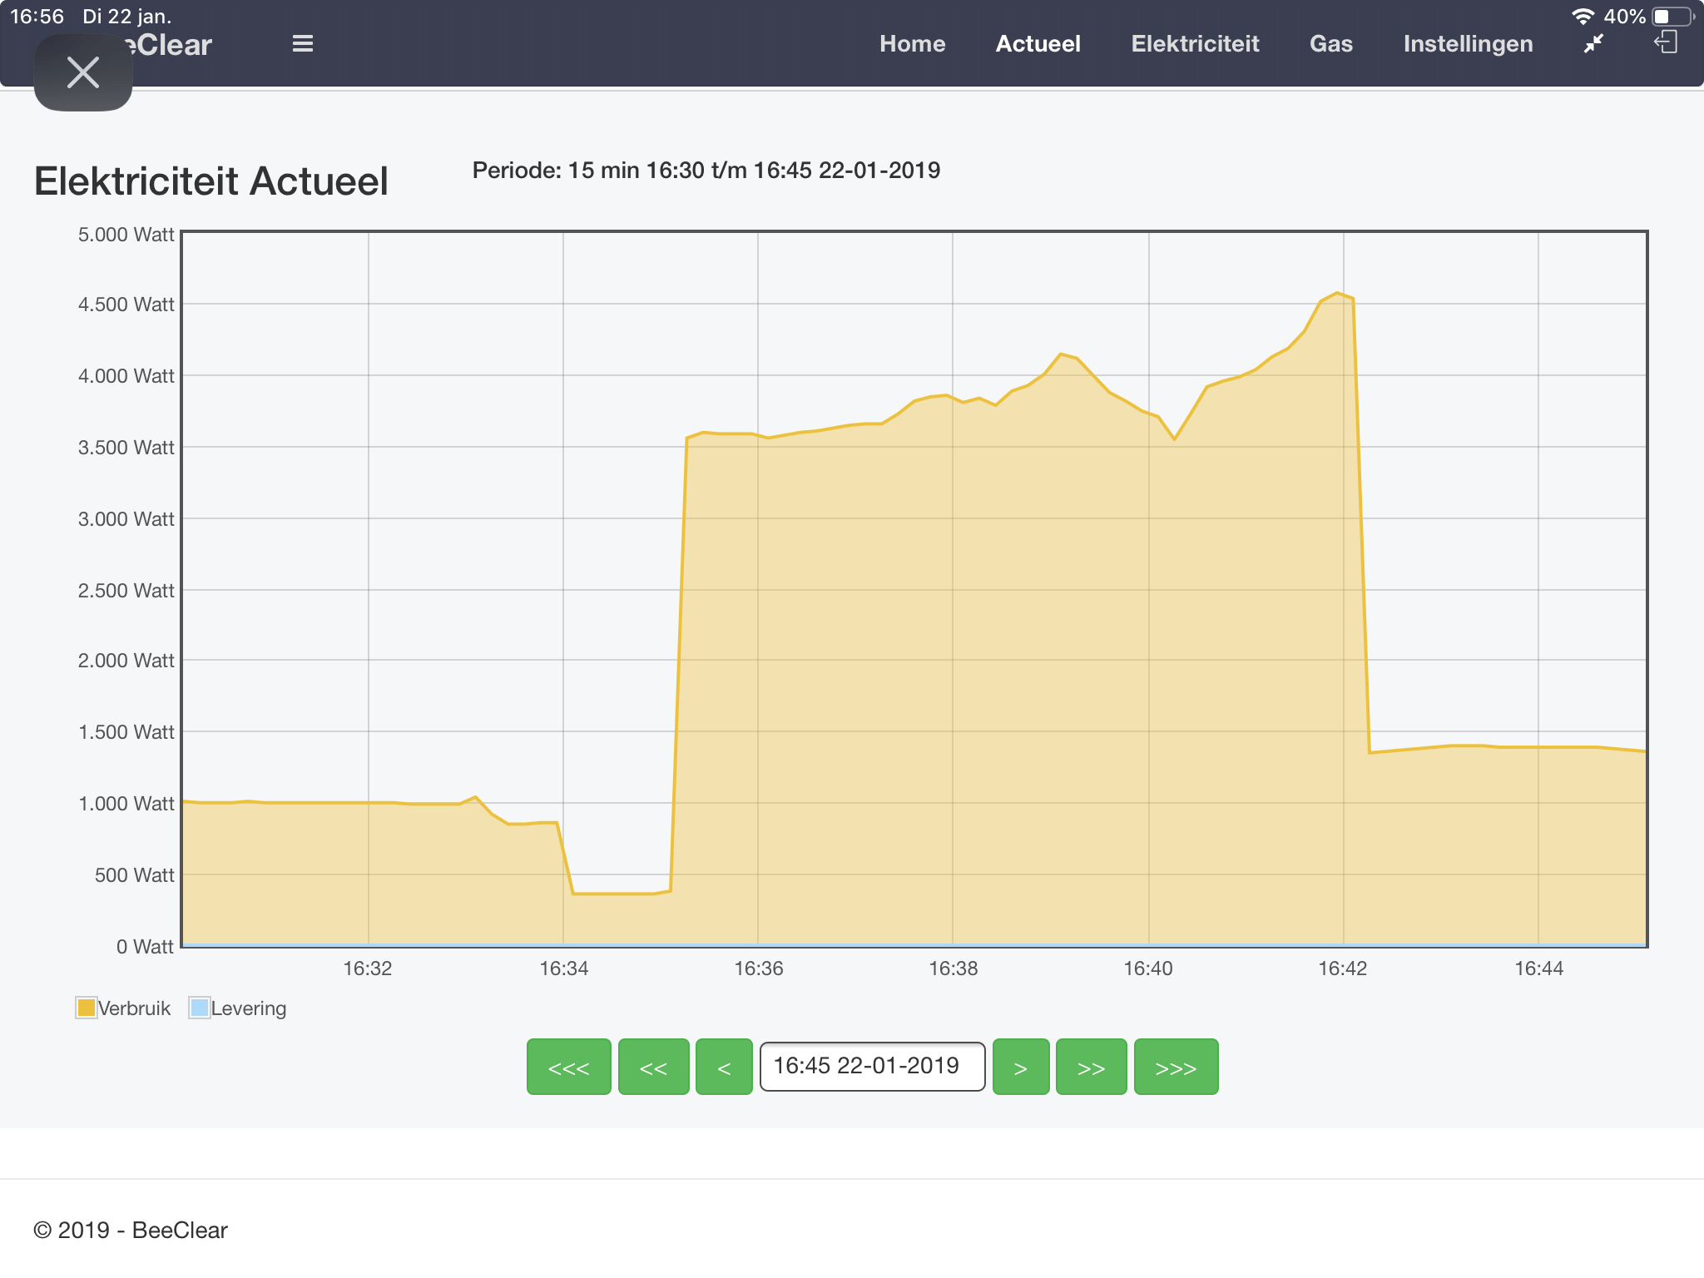The width and height of the screenshot is (1704, 1278).
Task: Go one step forward with > button
Action: pyautogui.click(x=1021, y=1067)
